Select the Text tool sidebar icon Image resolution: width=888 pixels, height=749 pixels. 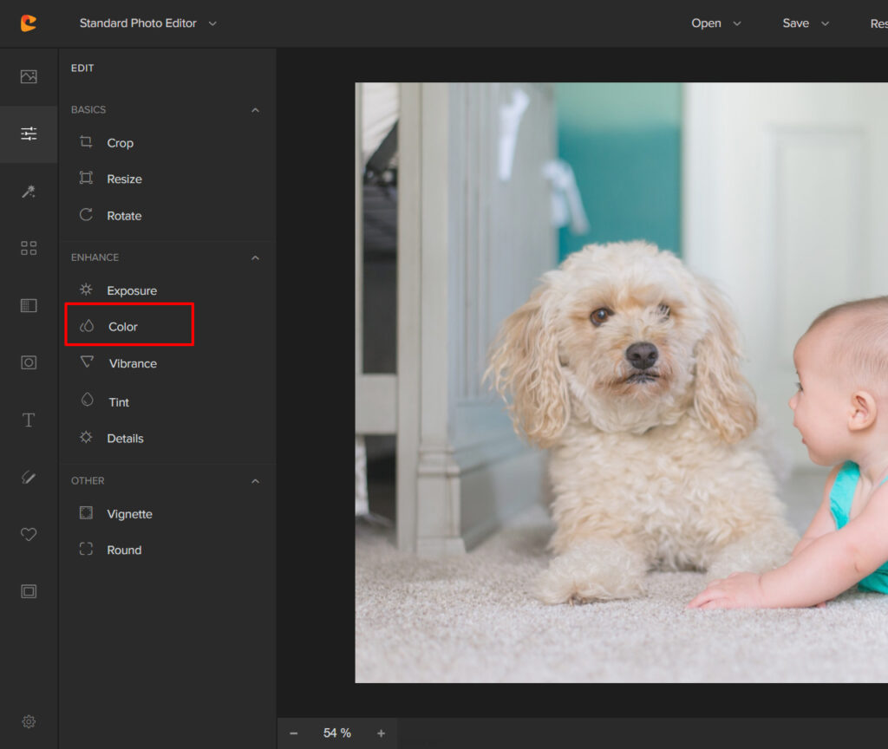coord(29,420)
